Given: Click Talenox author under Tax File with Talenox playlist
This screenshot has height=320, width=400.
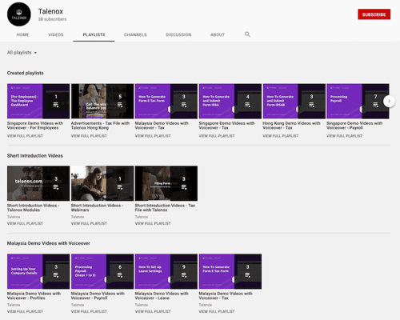Looking at the screenshot, I should point(142,217).
